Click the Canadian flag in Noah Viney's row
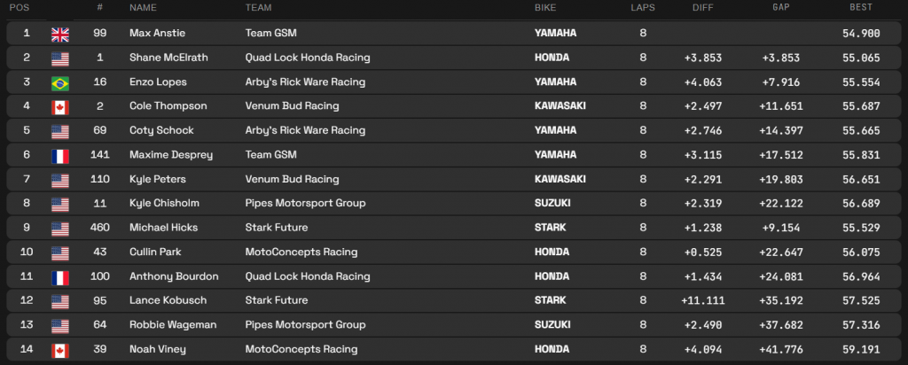This screenshot has width=908, height=365. click(60, 350)
